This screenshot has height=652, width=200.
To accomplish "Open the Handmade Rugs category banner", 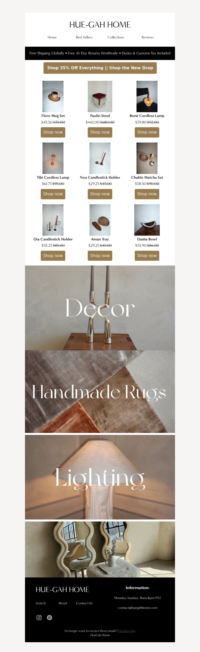I will (100, 392).
